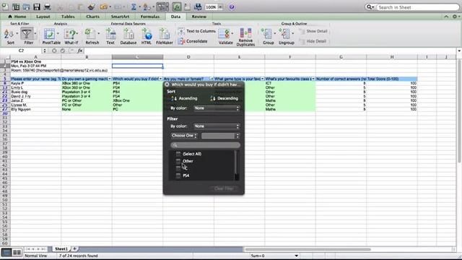Switch to the Review tab
Screen dimensions: 462x260
pyautogui.click(x=199, y=17)
